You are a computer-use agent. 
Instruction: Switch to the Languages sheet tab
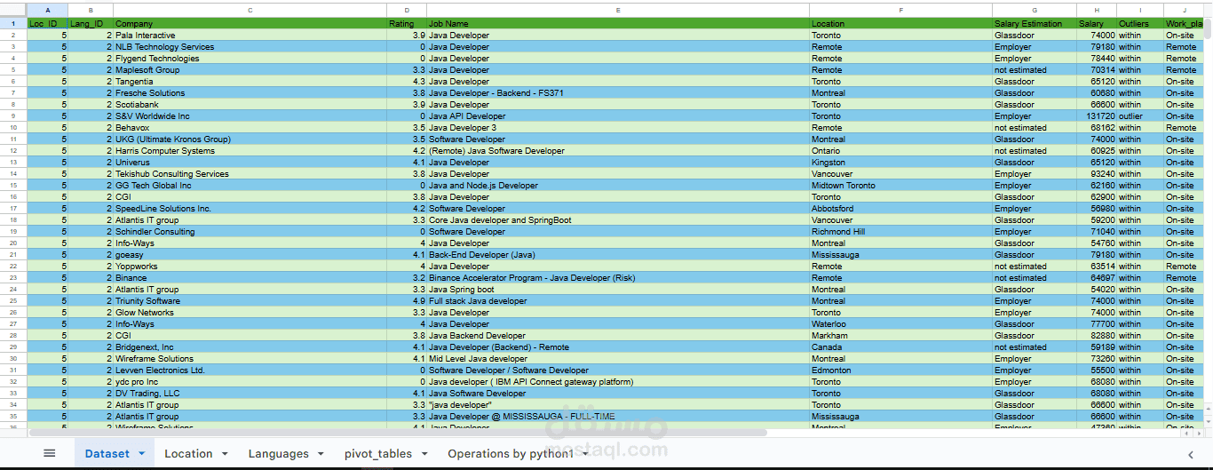click(279, 453)
